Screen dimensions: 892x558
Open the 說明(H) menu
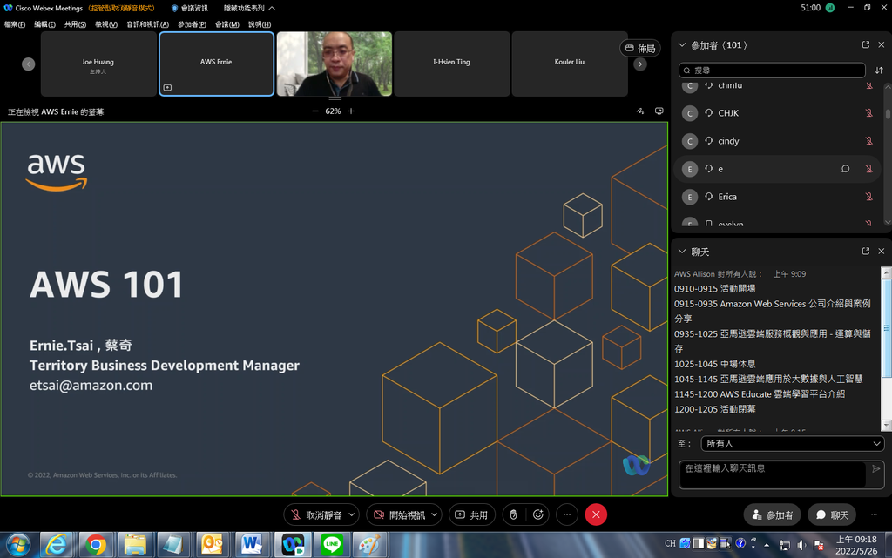coord(260,24)
